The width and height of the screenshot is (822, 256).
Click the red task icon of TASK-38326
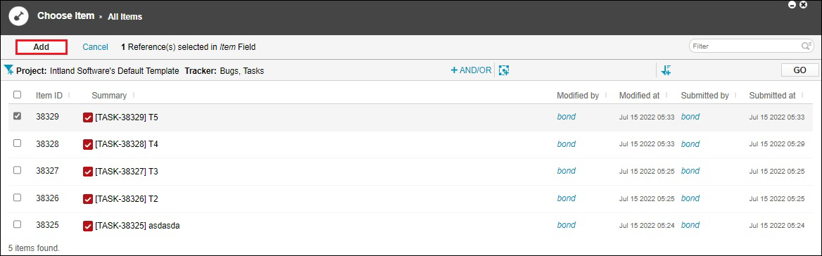point(88,199)
